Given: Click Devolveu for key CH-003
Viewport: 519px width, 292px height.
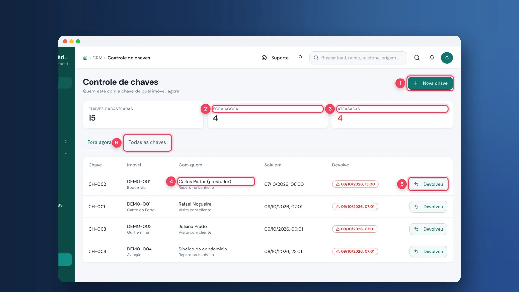Looking at the screenshot, I should click(x=428, y=229).
